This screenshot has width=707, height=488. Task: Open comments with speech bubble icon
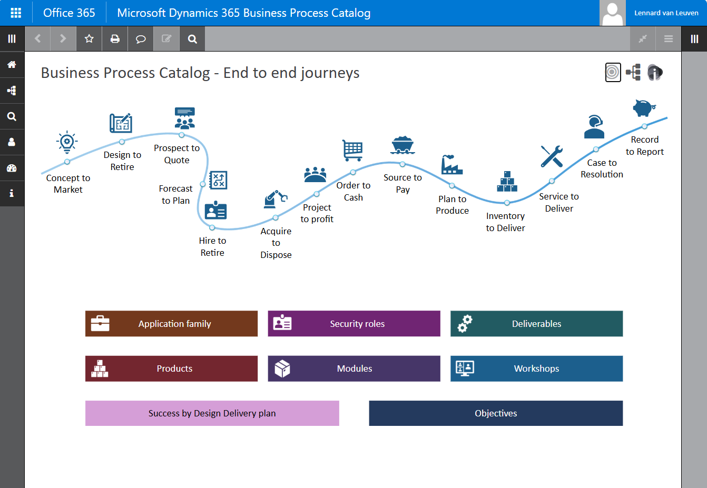[x=141, y=38]
